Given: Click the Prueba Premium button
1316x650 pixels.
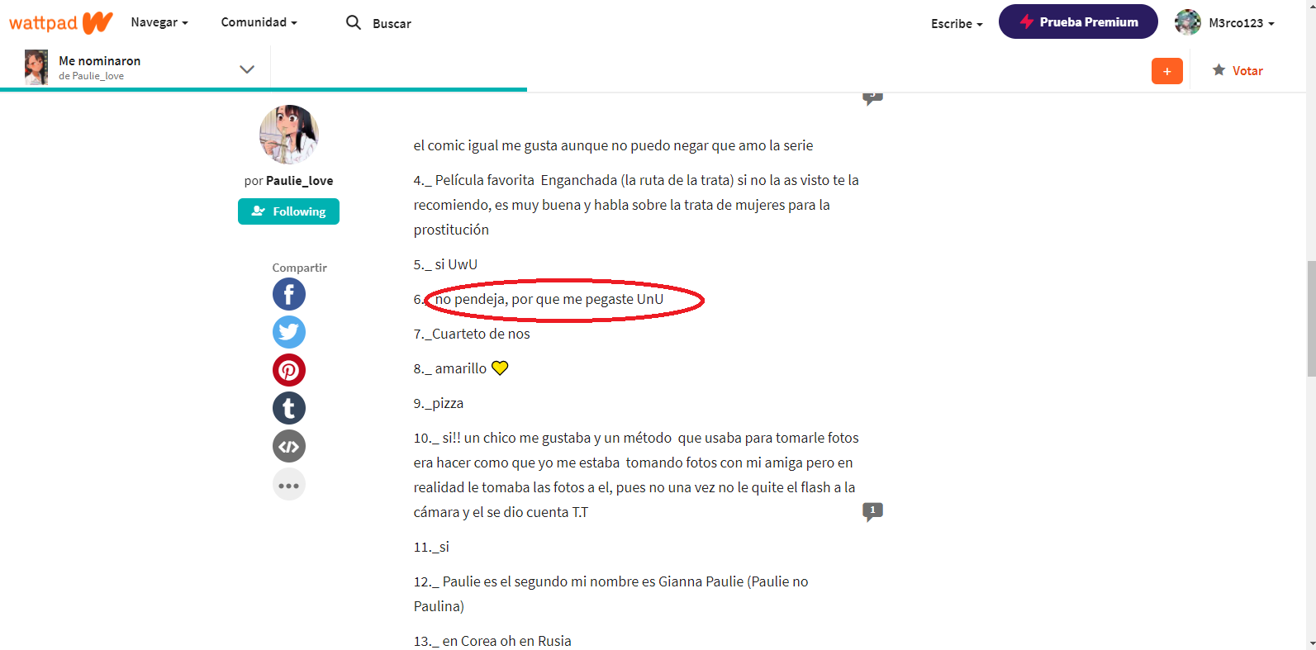Looking at the screenshot, I should click(x=1078, y=21).
